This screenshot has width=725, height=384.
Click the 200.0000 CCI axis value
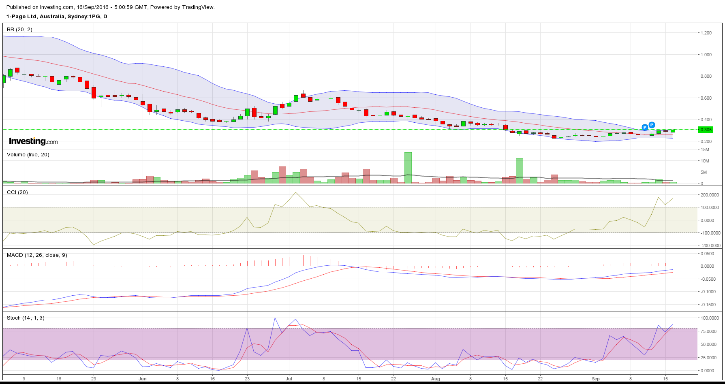point(710,195)
